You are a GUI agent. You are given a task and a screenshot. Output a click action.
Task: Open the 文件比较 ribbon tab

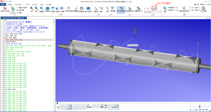[35, 4]
